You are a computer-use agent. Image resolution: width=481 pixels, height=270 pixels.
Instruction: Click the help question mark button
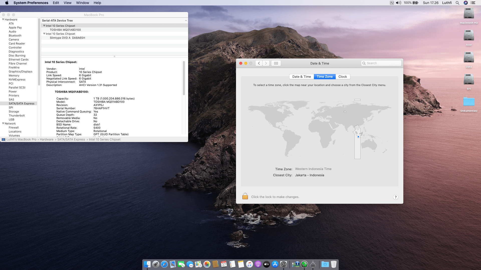click(395, 197)
